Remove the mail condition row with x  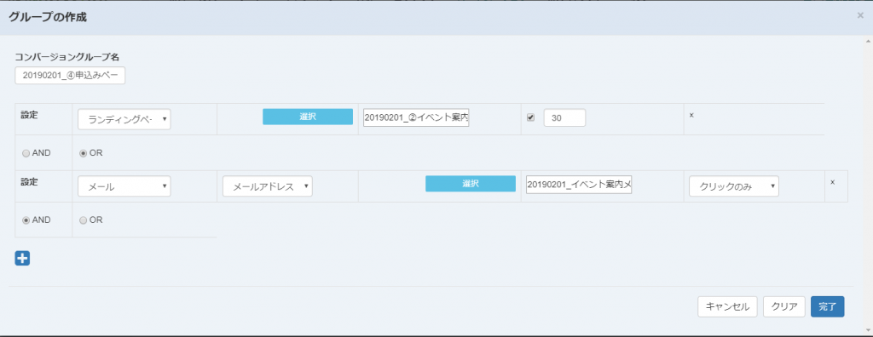click(832, 182)
